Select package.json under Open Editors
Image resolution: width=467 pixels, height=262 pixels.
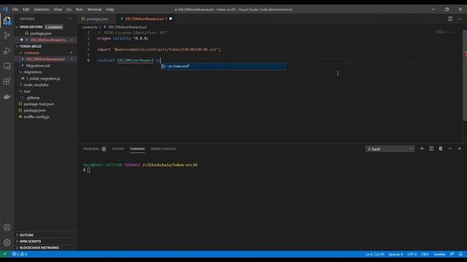(41, 33)
